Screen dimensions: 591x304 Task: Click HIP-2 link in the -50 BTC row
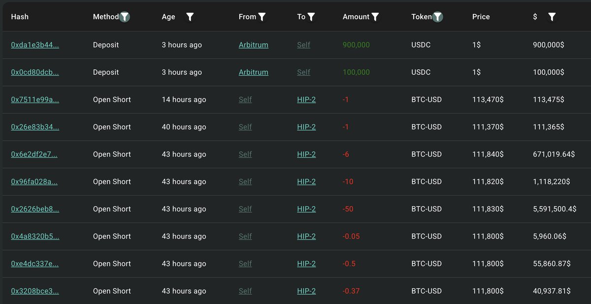[306, 209]
